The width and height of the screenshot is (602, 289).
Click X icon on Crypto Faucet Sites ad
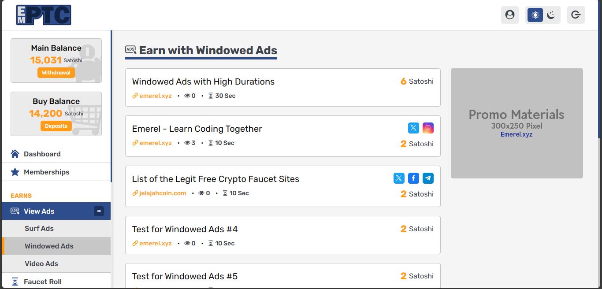[x=399, y=178]
